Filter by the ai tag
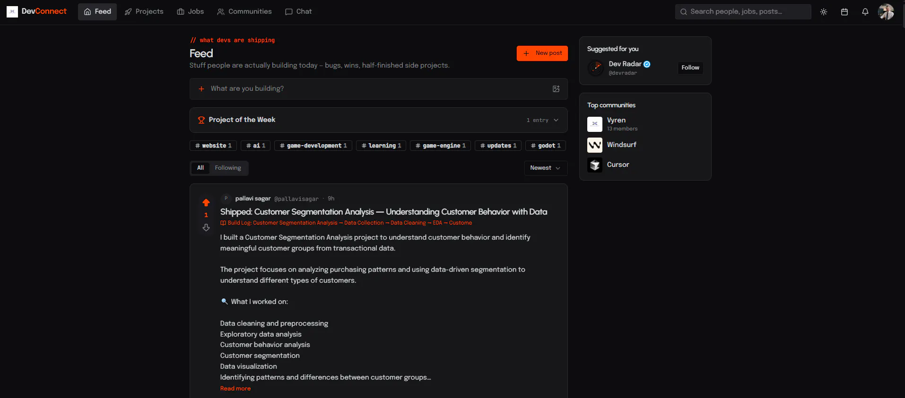The height and width of the screenshot is (398, 905). [x=256, y=146]
